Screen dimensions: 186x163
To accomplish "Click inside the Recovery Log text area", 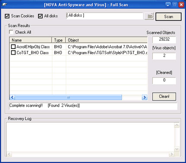I will tap(90, 137).
